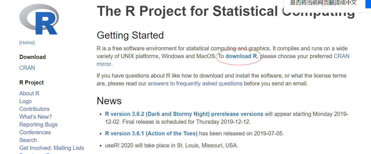Image resolution: width=371 pixels, height=154 pixels.
Task: Open the Conferences link
Action: (x=35, y=132)
